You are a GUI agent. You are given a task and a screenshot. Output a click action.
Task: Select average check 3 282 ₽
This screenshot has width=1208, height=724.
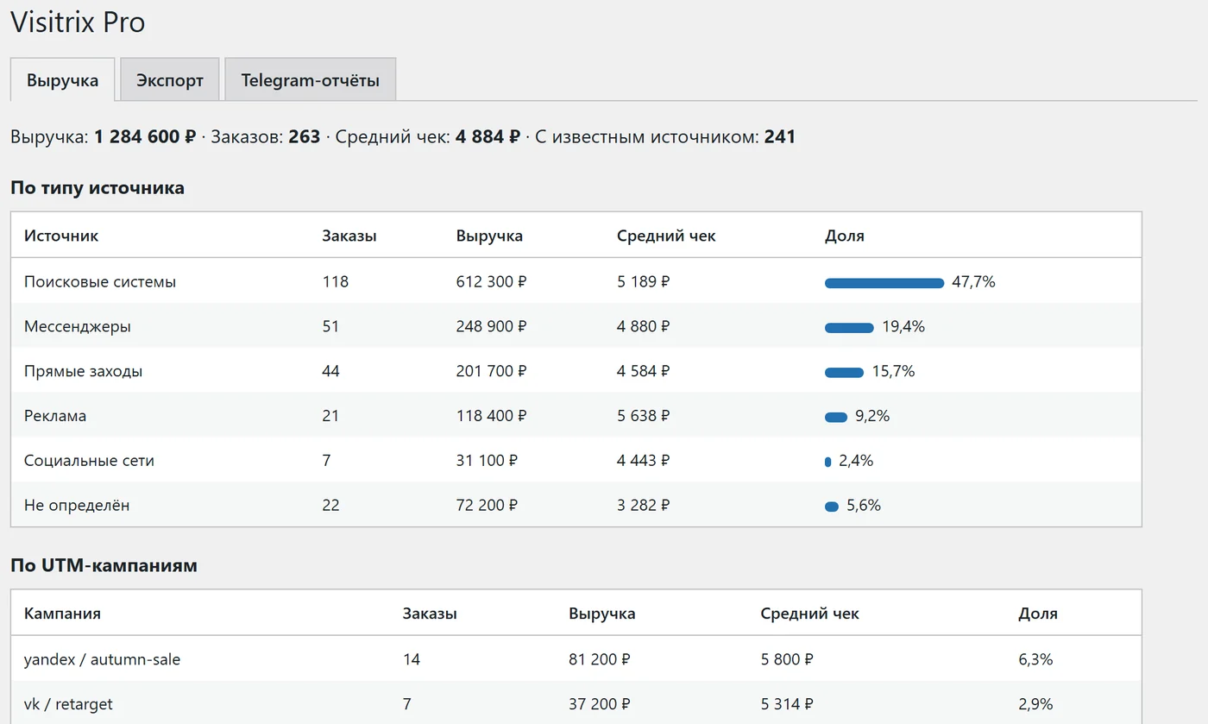[x=644, y=506]
